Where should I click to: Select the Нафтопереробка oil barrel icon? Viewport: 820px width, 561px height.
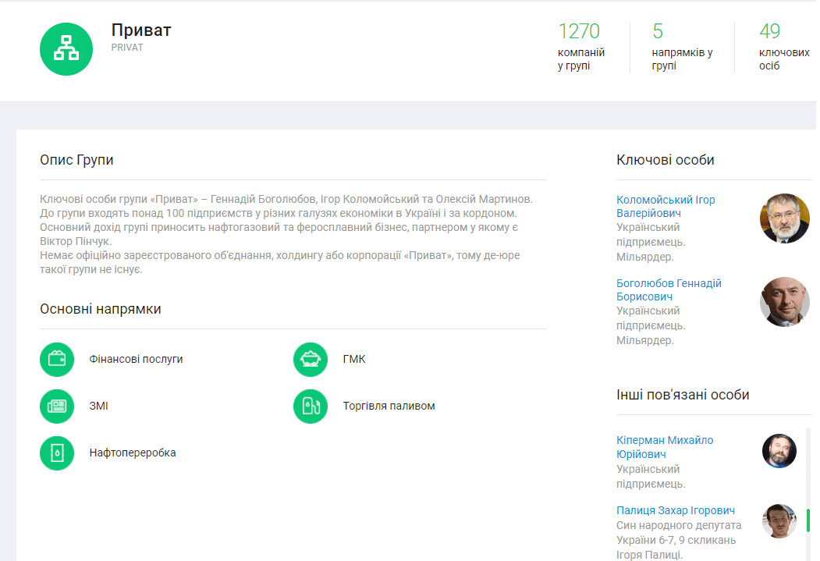57,453
